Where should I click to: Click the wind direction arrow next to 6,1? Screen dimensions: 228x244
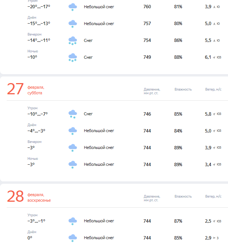214,57
